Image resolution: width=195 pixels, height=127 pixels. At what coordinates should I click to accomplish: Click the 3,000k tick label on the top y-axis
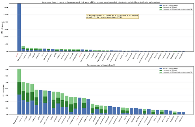coord(6,7)
